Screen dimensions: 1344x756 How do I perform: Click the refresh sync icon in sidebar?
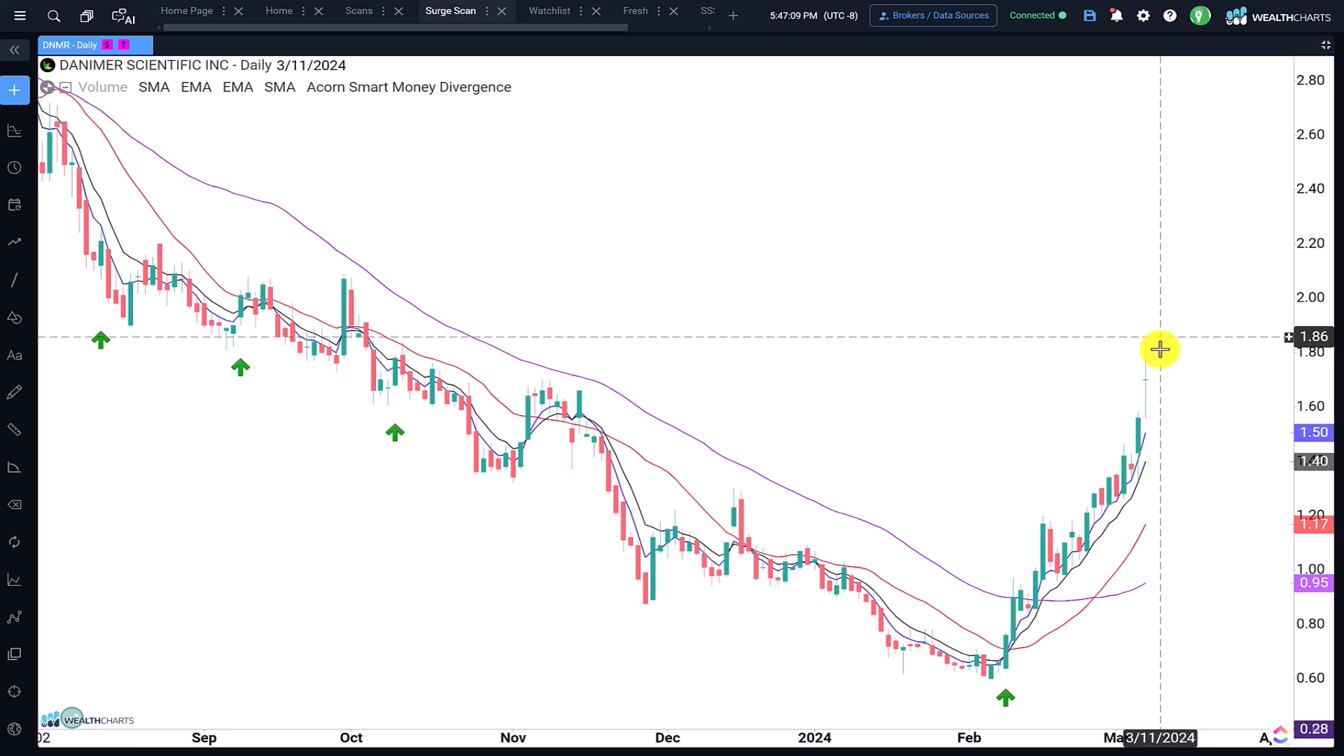tap(15, 542)
